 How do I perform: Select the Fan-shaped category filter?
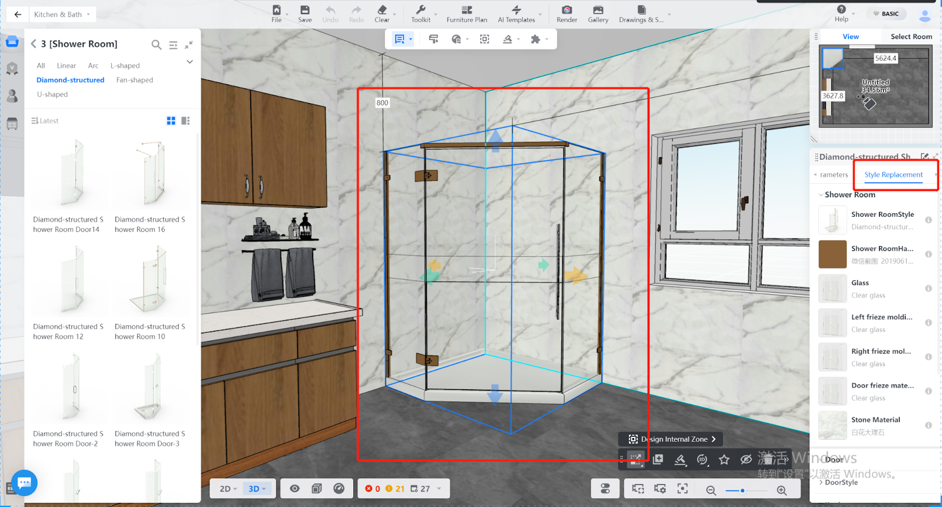click(x=134, y=80)
